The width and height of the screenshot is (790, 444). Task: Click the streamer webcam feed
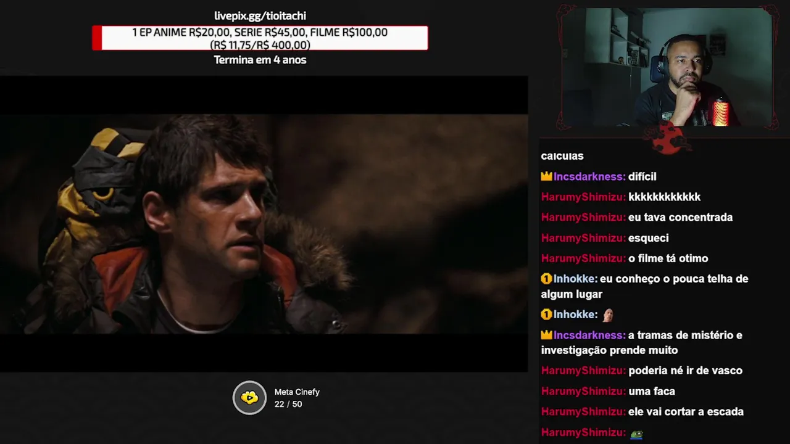(x=668, y=67)
